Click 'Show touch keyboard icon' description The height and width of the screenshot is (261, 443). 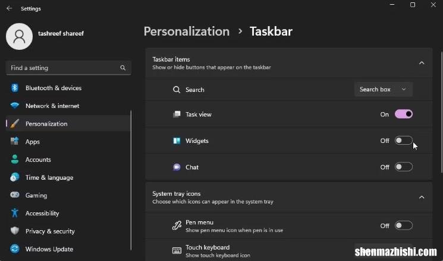pyautogui.click(x=218, y=255)
